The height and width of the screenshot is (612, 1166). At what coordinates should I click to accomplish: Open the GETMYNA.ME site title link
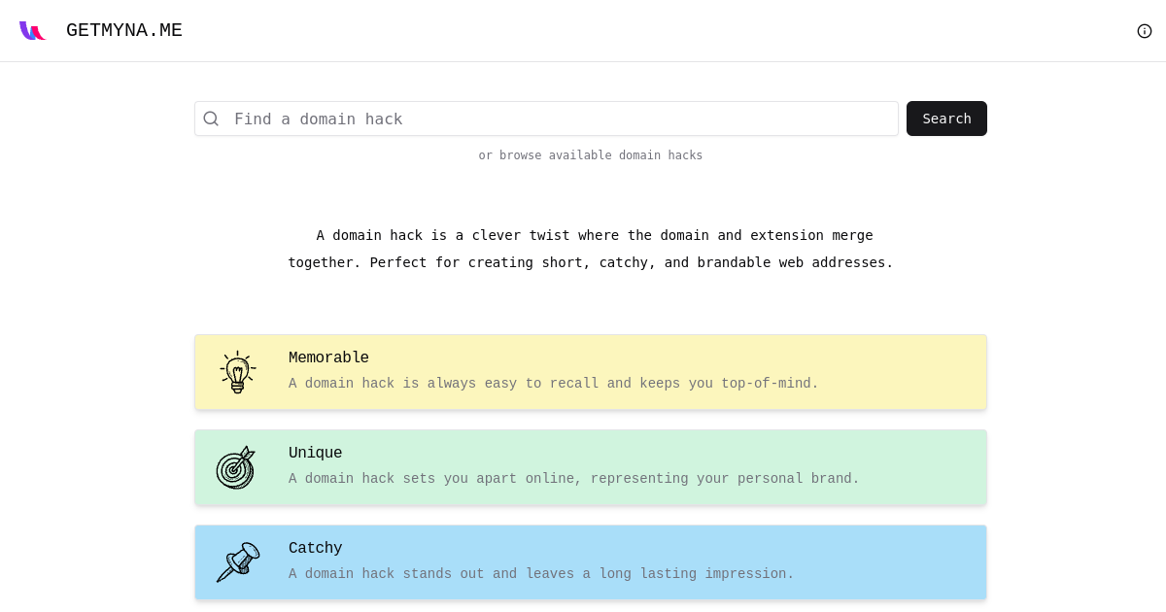124,31
